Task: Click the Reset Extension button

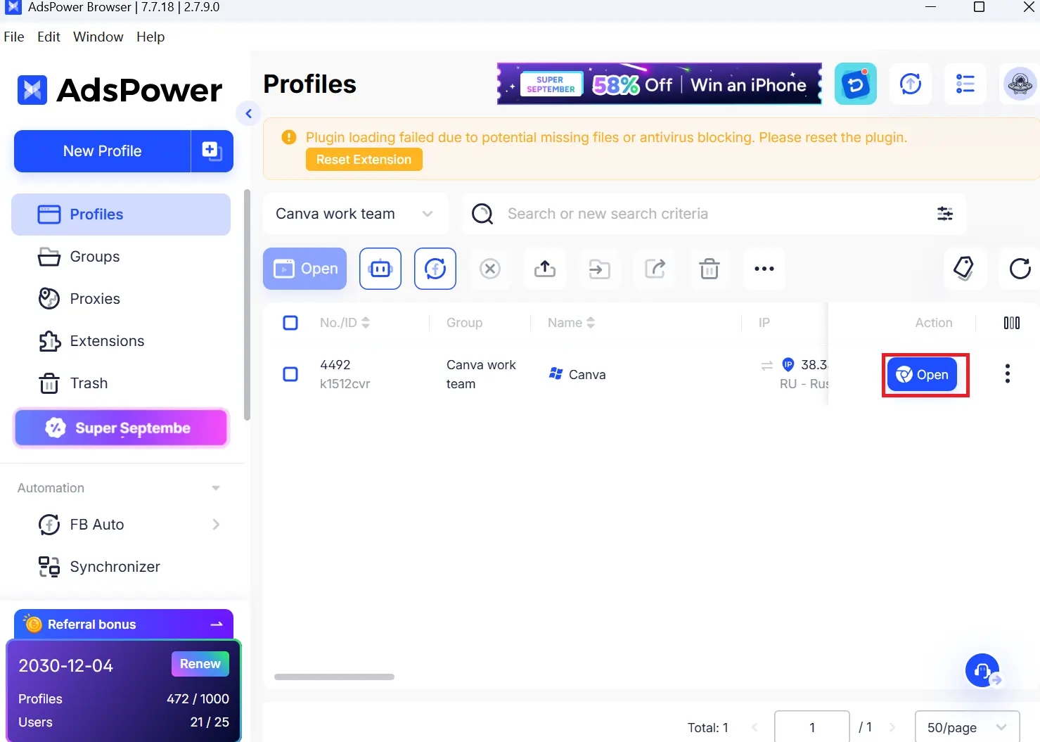Action: tap(364, 159)
